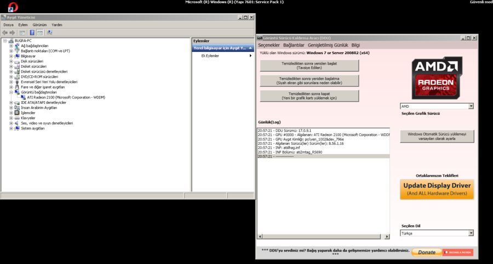This screenshot has width=493, height=264.
Task: Toggle the console tree icon in Device Manager toolbar
Action: pyautogui.click(x=22, y=33)
